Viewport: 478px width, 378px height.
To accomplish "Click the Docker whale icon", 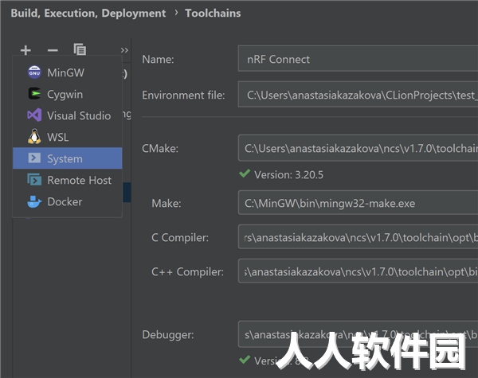I will 34,201.
